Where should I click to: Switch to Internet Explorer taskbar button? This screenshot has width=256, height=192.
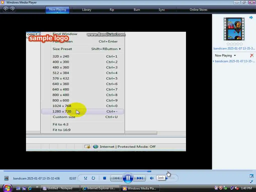coord(100,188)
